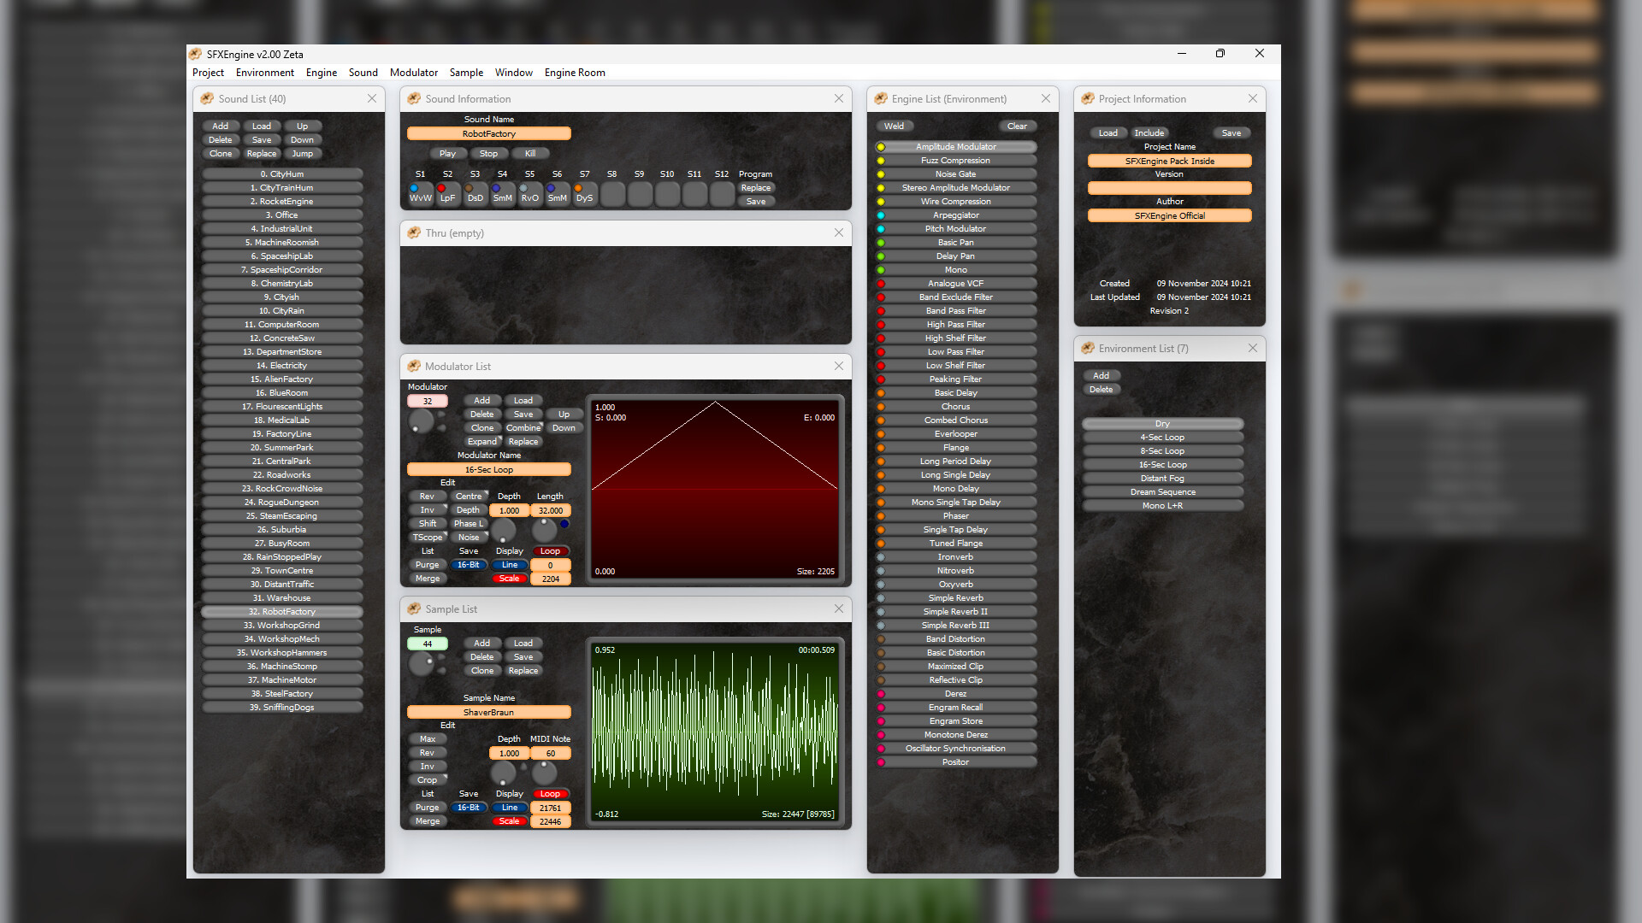Click the SFXEngine icon on Project Information panel
The image size is (1642, 923).
pos(1088,98)
